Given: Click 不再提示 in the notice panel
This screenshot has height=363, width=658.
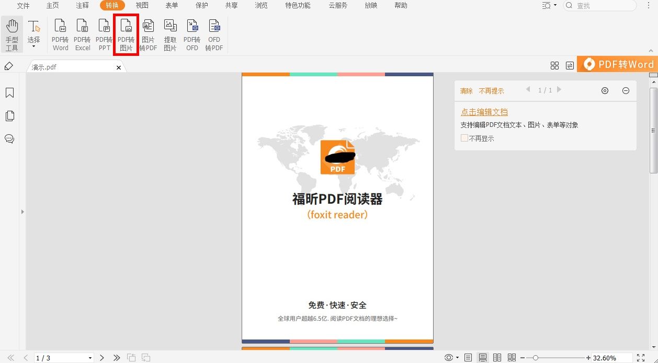Looking at the screenshot, I should pyautogui.click(x=491, y=90).
